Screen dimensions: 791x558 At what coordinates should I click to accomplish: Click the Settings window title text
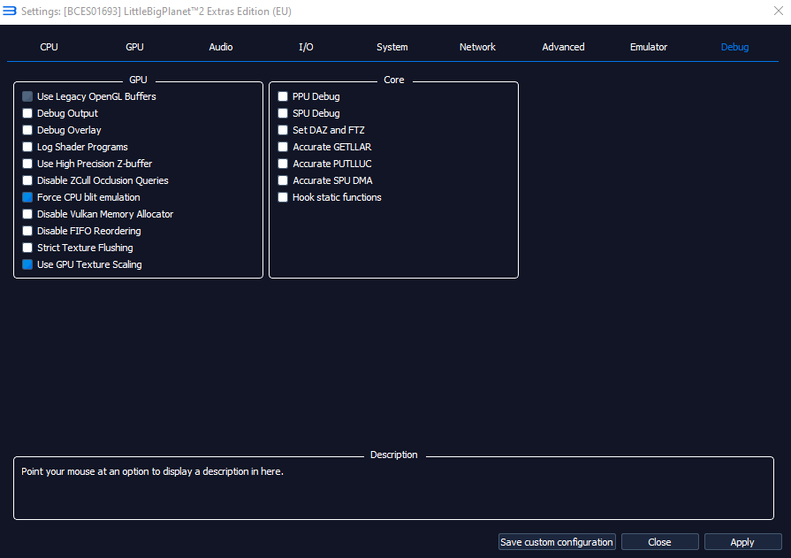156,11
